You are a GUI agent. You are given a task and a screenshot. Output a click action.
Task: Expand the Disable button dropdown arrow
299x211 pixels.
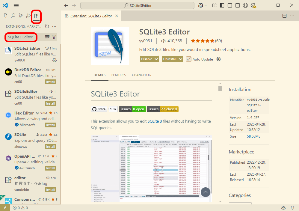pos(156,59)
